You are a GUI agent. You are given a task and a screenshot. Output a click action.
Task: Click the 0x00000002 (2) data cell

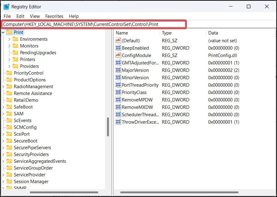(x=224, y=70)
